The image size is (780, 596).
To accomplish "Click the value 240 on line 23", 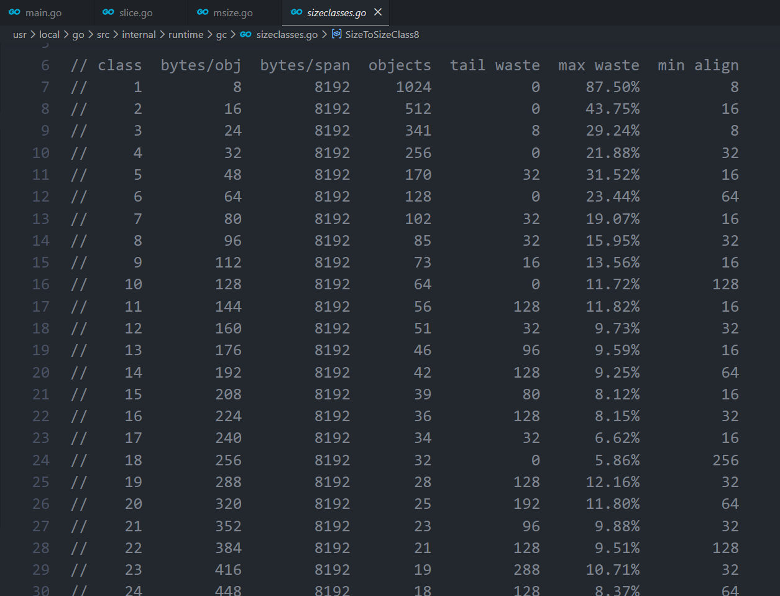I will [228, 438].
